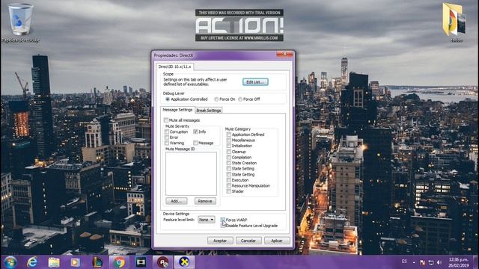
Task: Select Force On debug layer
Action: tap(216, 99)
